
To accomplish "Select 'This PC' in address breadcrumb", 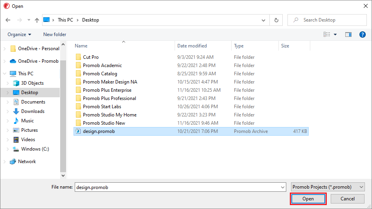I will click(65, 20).
